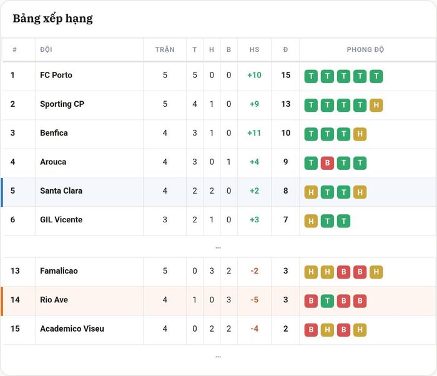The width and height of the screenshot is (437, 376).
Task: Click the PHONG ĐỘ column header
Action: coord(365,49)
